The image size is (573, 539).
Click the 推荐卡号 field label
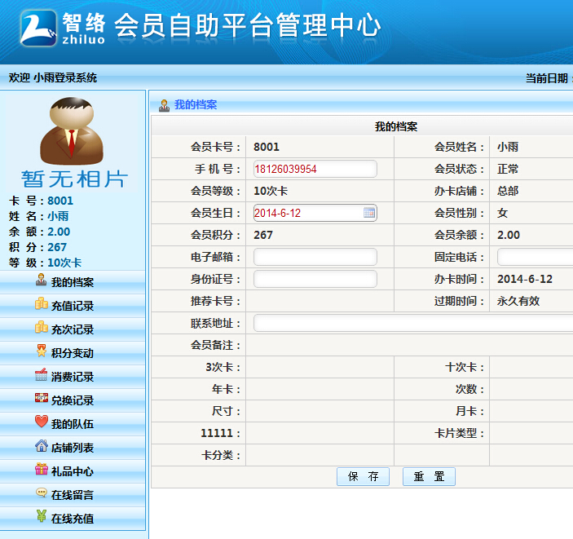tap(215, 301)
